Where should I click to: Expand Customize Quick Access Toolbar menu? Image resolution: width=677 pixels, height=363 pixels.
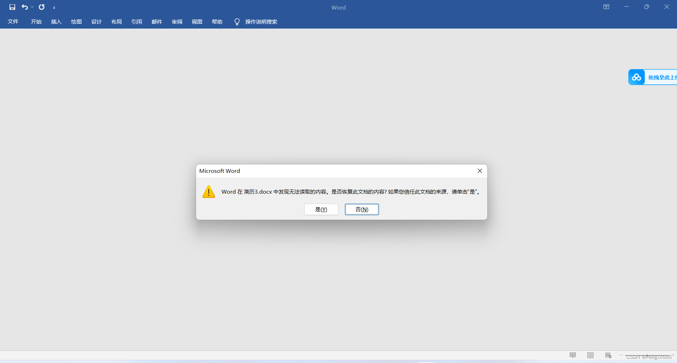(54, 7)
